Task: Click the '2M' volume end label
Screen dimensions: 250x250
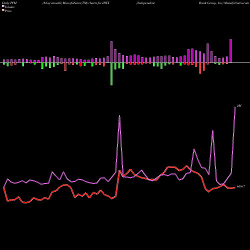Action: (x=239, y=106)
